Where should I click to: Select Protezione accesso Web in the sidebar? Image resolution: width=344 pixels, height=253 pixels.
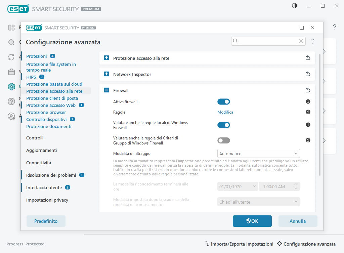[x=51, y=105]
